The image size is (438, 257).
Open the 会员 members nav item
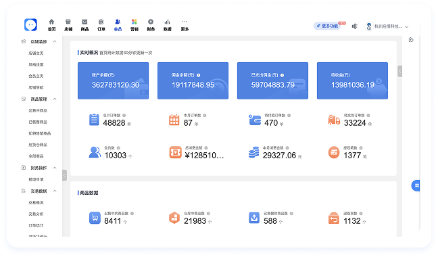(x=118, y=25)
